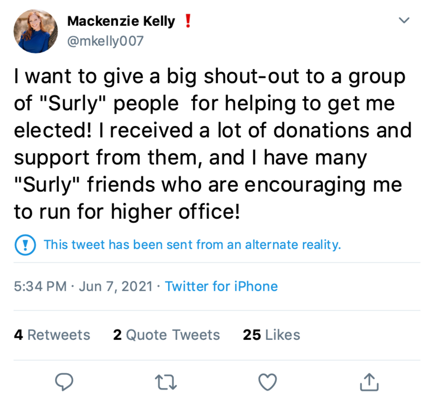Viewport: 434px width, 404px height.
Task: Like the tweet with the heart icon
Action: (x=267, y=381)
